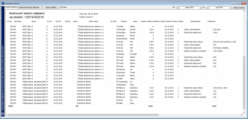
Task: Click surname cell 'Nedoma'
Action: pos(121,36)
